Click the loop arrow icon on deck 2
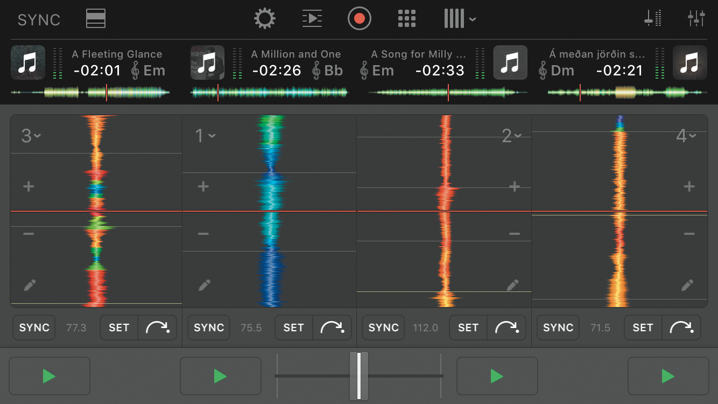Viewport: 718px width, 404px height. coord(506,328)
